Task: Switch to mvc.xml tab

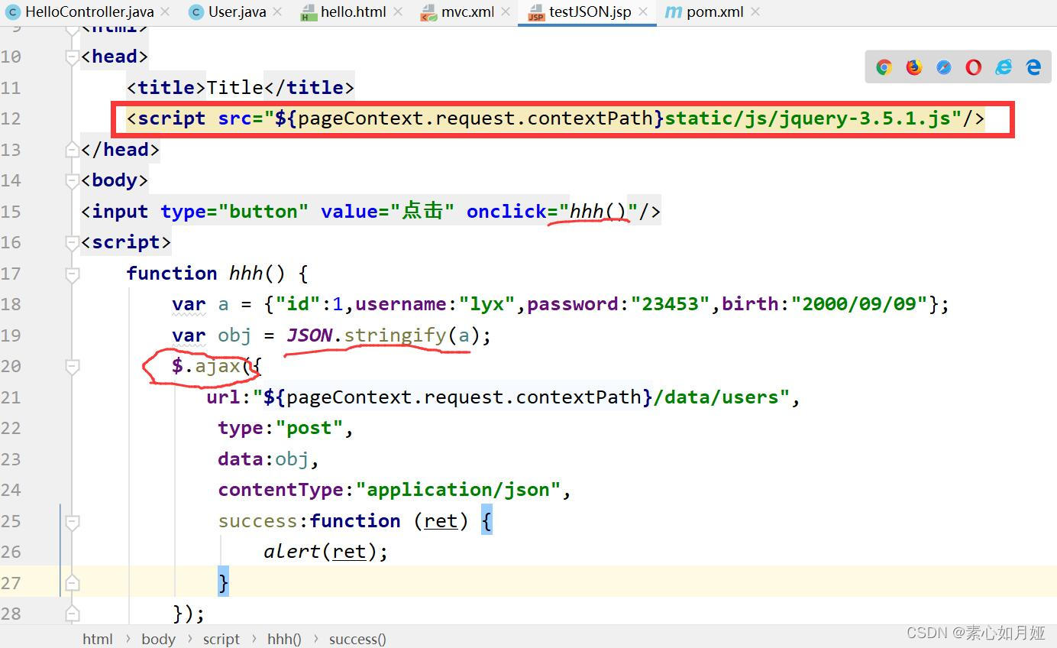Action: pos(467,11)
